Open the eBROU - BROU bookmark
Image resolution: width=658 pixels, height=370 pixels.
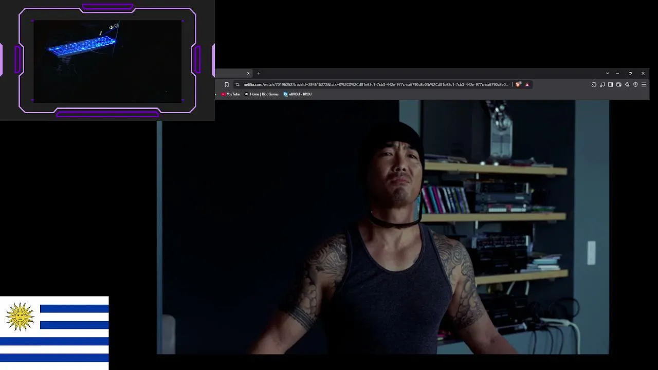click(x=298, y=94)
